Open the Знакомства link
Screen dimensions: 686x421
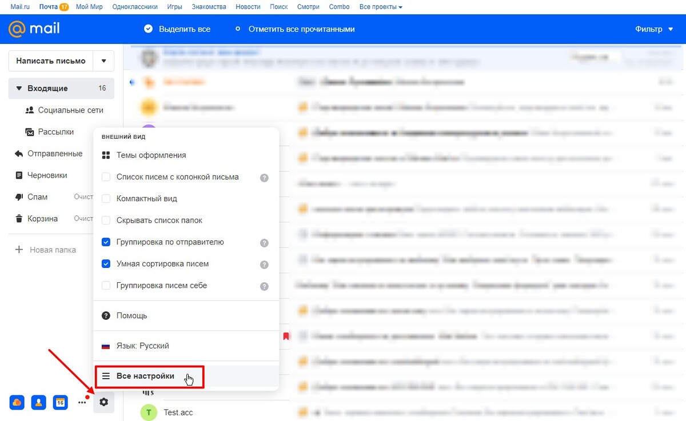[209, 7]
